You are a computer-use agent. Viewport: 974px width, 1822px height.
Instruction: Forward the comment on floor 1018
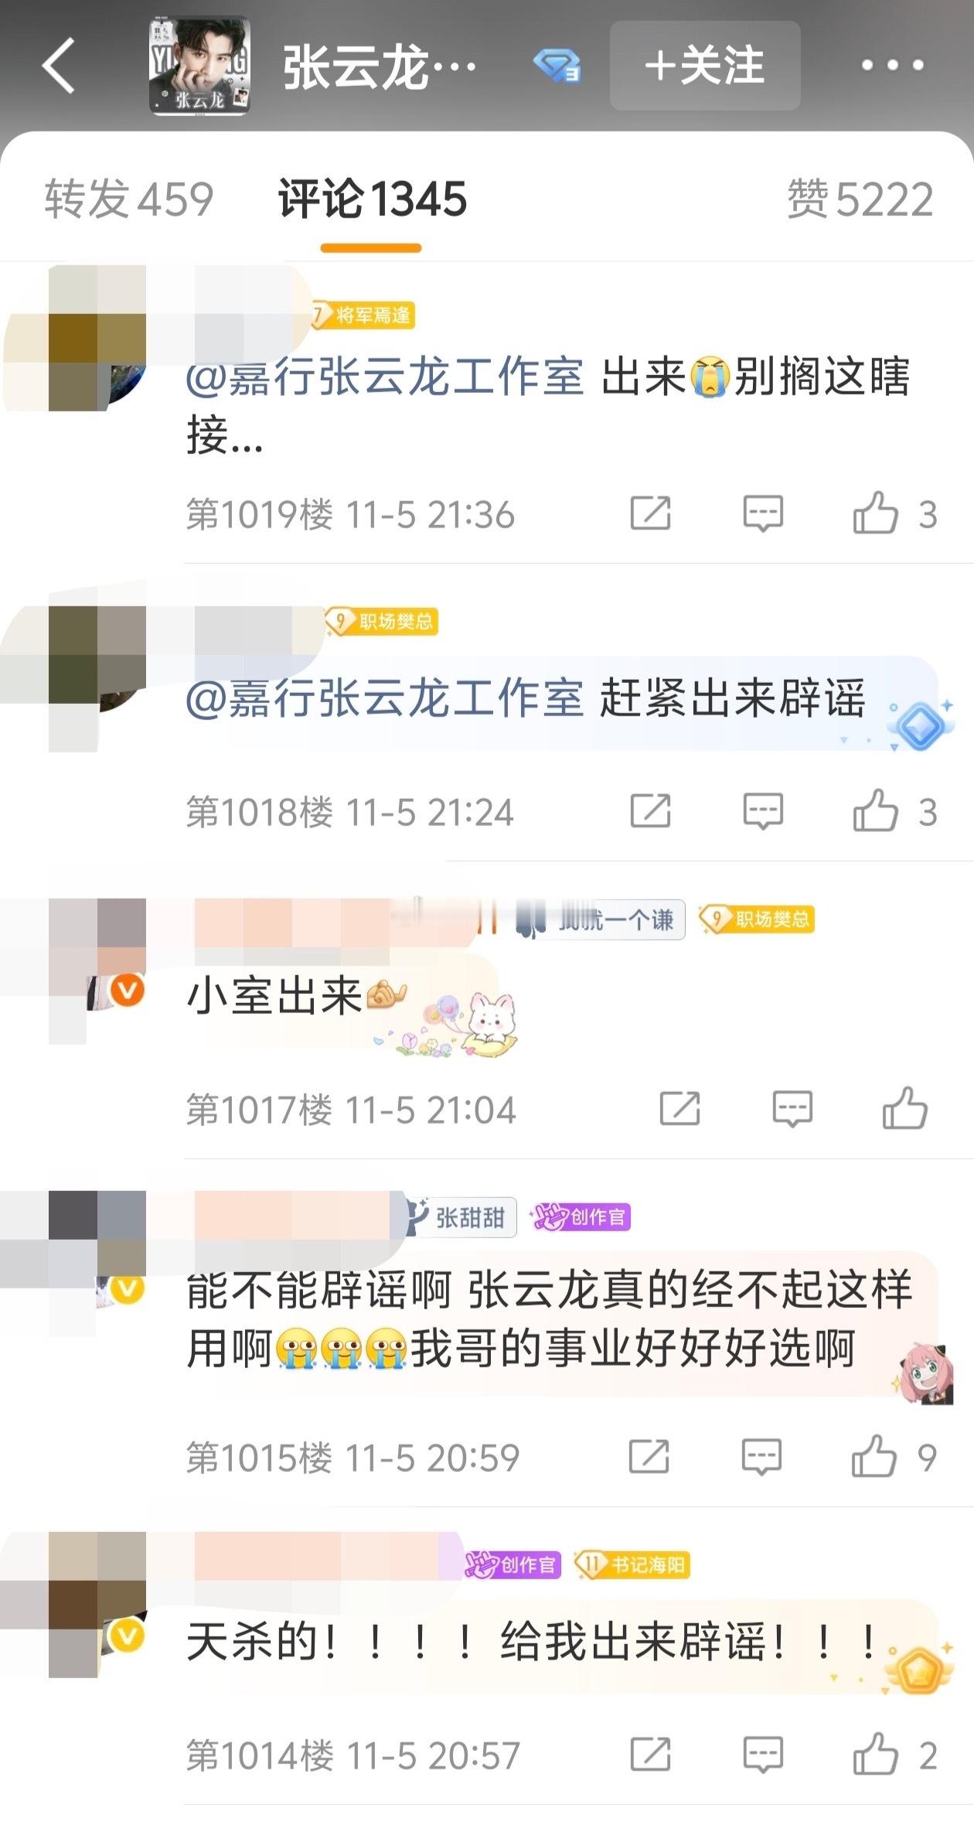tap(650, 810)
